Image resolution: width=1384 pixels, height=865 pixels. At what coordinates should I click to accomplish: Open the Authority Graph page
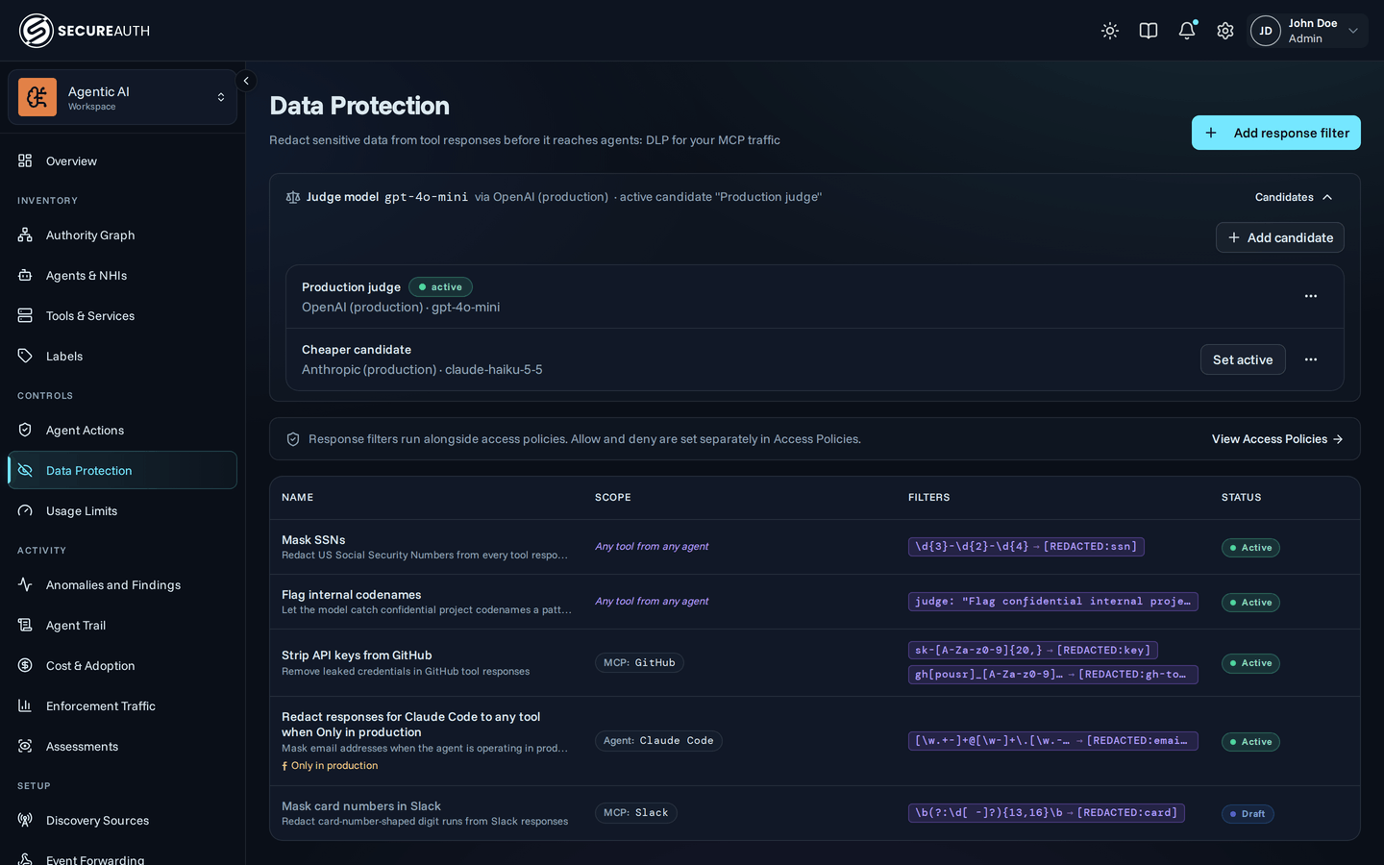tap(122, 235)
